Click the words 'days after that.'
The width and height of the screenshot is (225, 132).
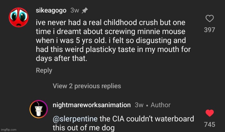61,58
